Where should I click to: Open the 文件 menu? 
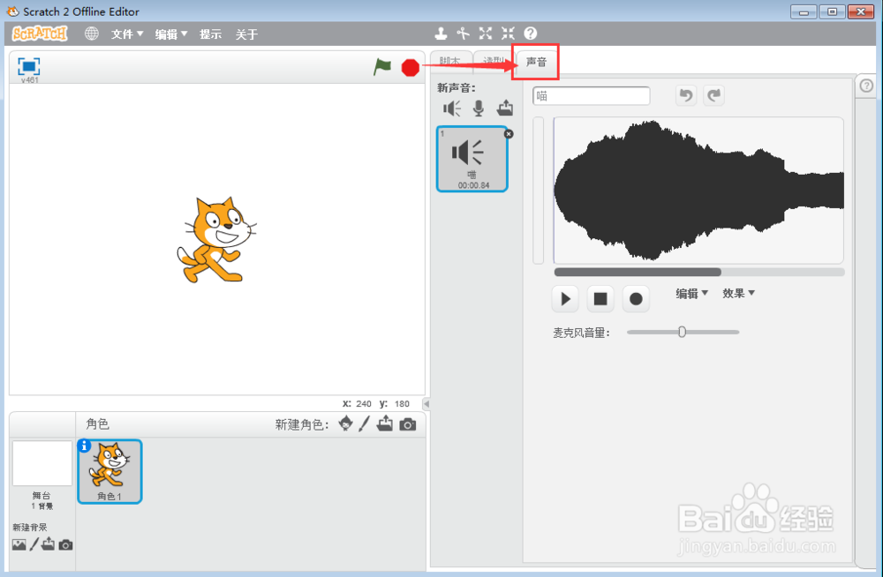point(126,34)
